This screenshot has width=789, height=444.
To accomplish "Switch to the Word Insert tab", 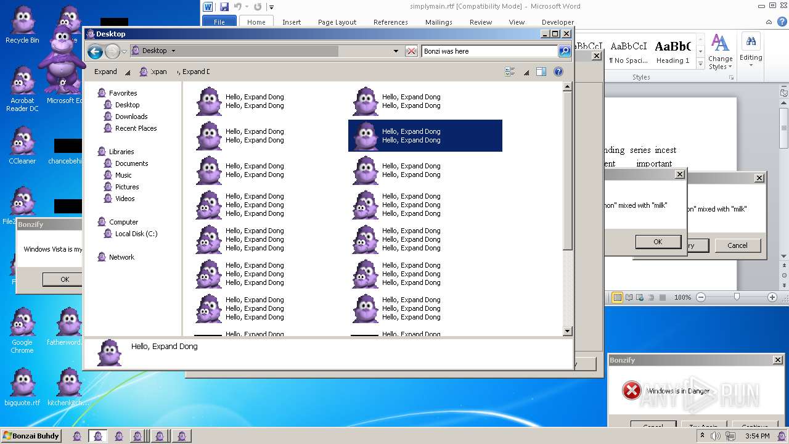I will click(292, 22).
